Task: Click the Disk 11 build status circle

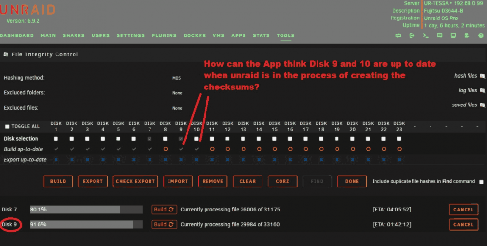Action: tap(212, 149)
